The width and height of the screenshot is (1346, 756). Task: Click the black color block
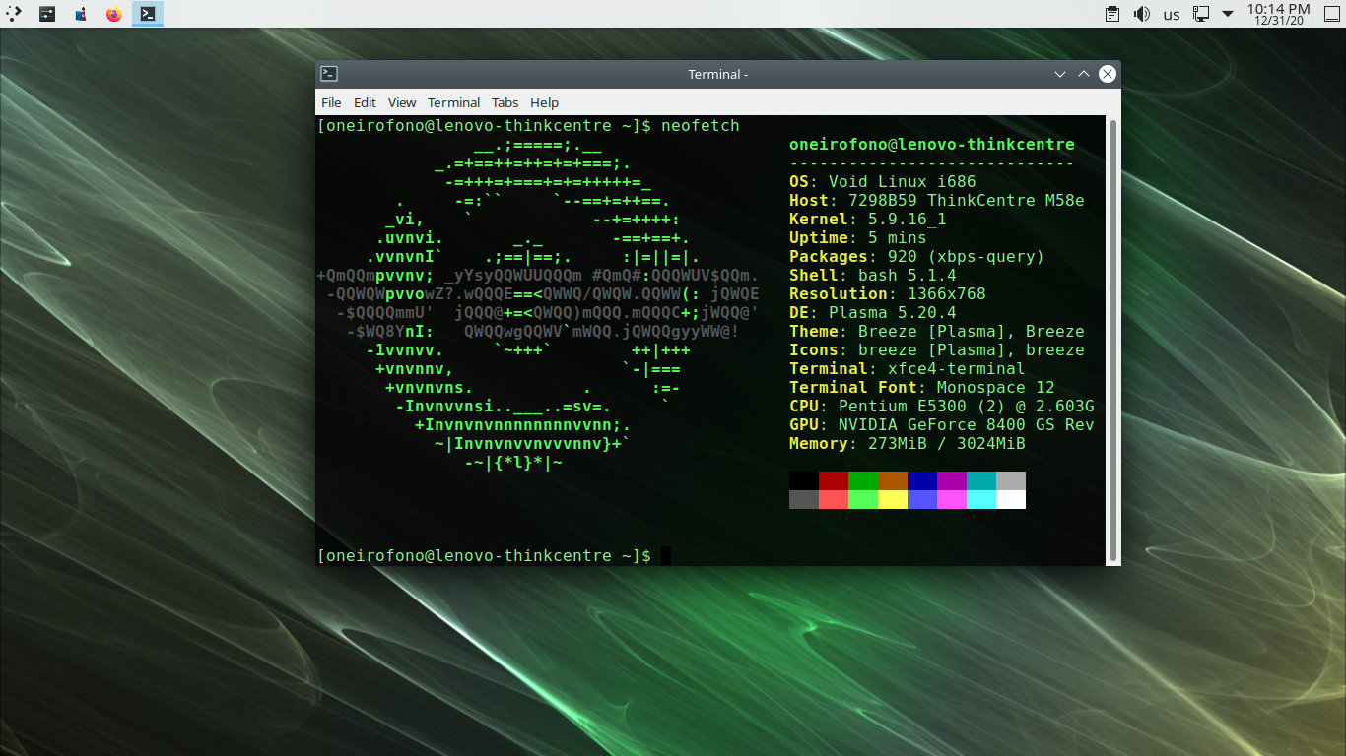(x=804, y=480)
